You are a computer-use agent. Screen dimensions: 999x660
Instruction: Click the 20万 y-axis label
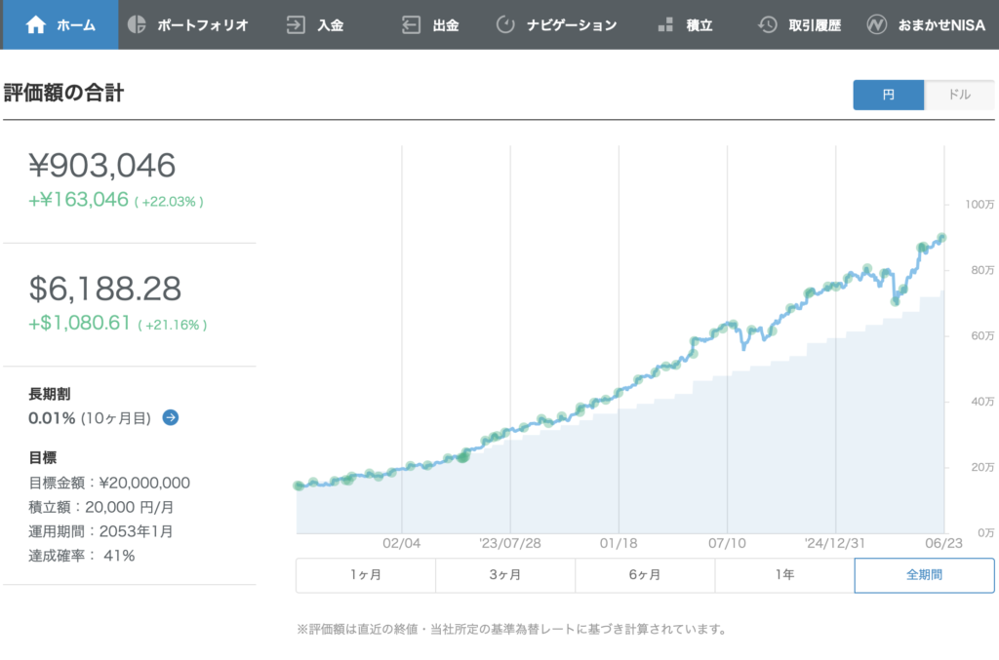pos(982,467)
